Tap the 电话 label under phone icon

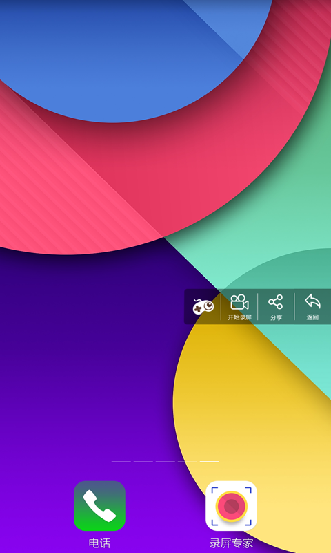(99, 543)
